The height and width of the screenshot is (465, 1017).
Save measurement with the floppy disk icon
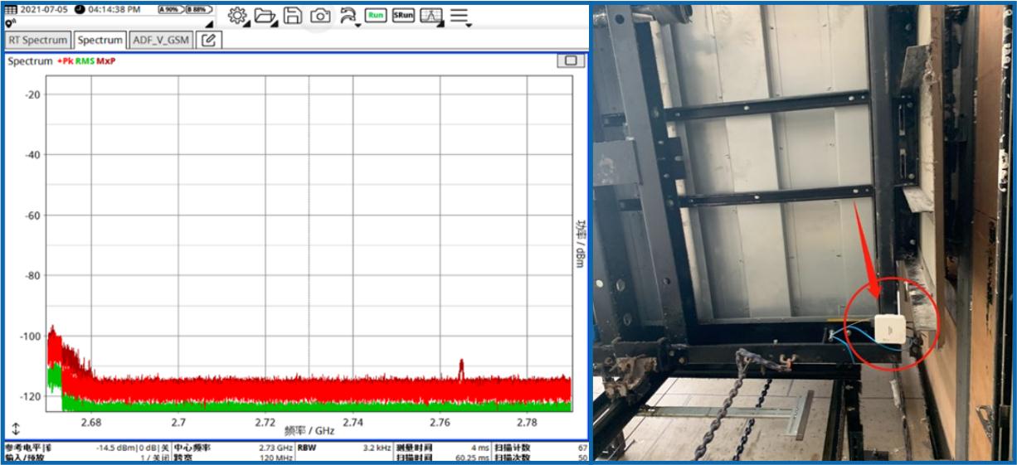(x=292, y=15)
